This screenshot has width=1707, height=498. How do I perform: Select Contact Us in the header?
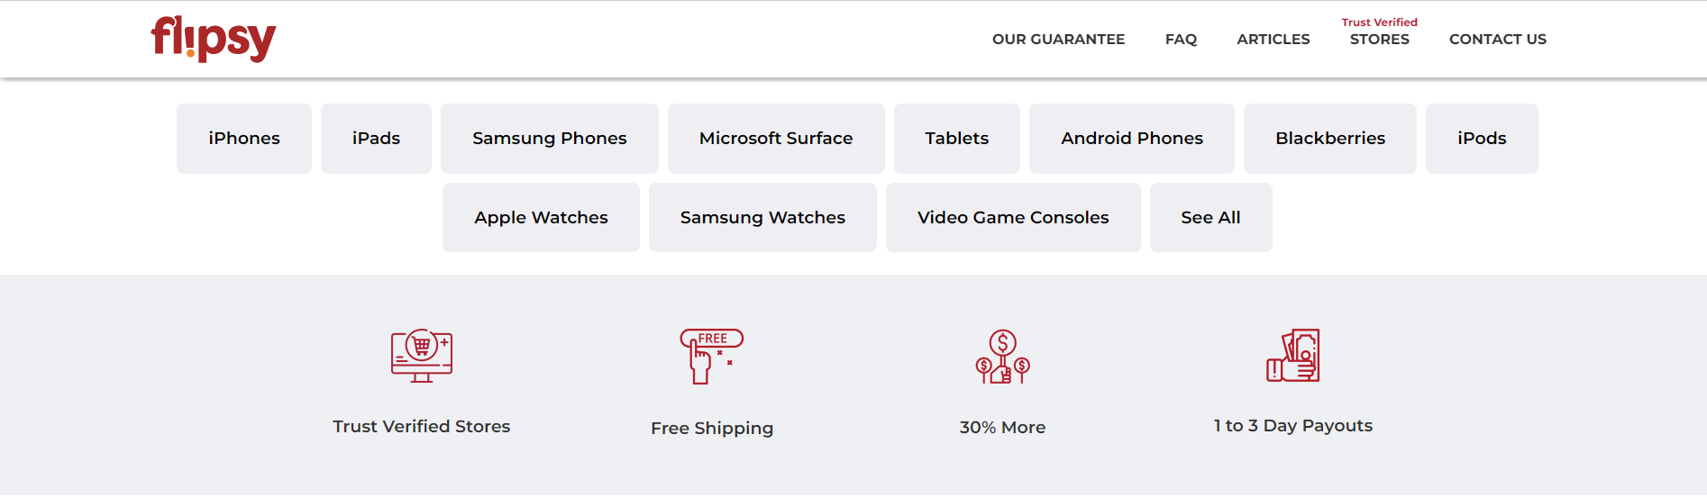coord(1497,39)
